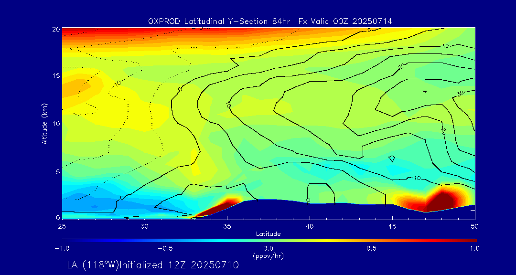The image size is (516, 275).
Task: Click the 5 km altitude tick label
Action: click(x=58, y=172)
